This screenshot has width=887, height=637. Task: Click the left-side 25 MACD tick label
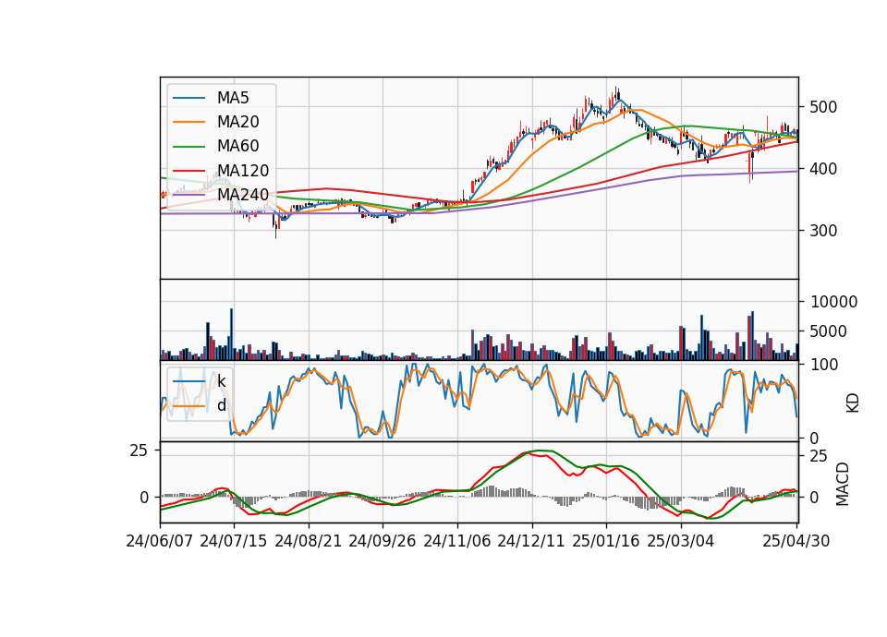tap(139, 451)
